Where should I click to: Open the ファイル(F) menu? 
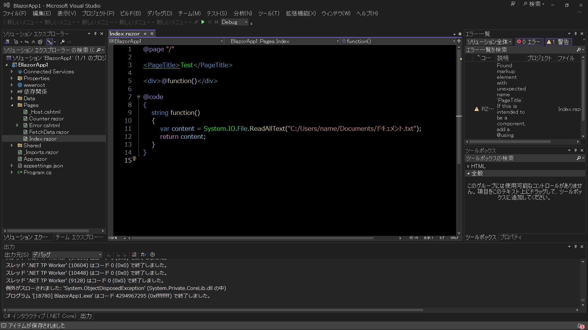click(x=14, y=13)
